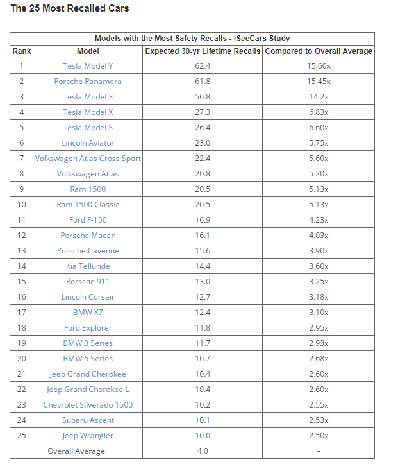The image size is (414, 464).
Task: Click the Overall Average row label
Action: point(76,451)
